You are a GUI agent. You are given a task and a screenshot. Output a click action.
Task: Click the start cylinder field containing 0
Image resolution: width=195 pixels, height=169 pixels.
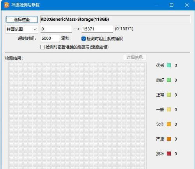[56, 29]
